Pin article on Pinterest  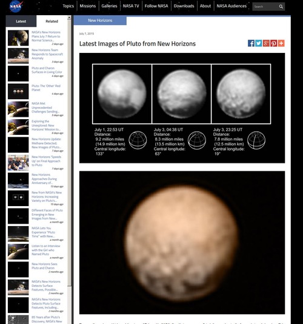[273, 43]
